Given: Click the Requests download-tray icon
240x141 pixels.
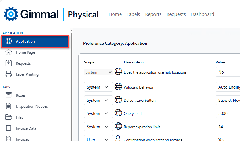Looking at the screenshot, I should tap(9, 63).
